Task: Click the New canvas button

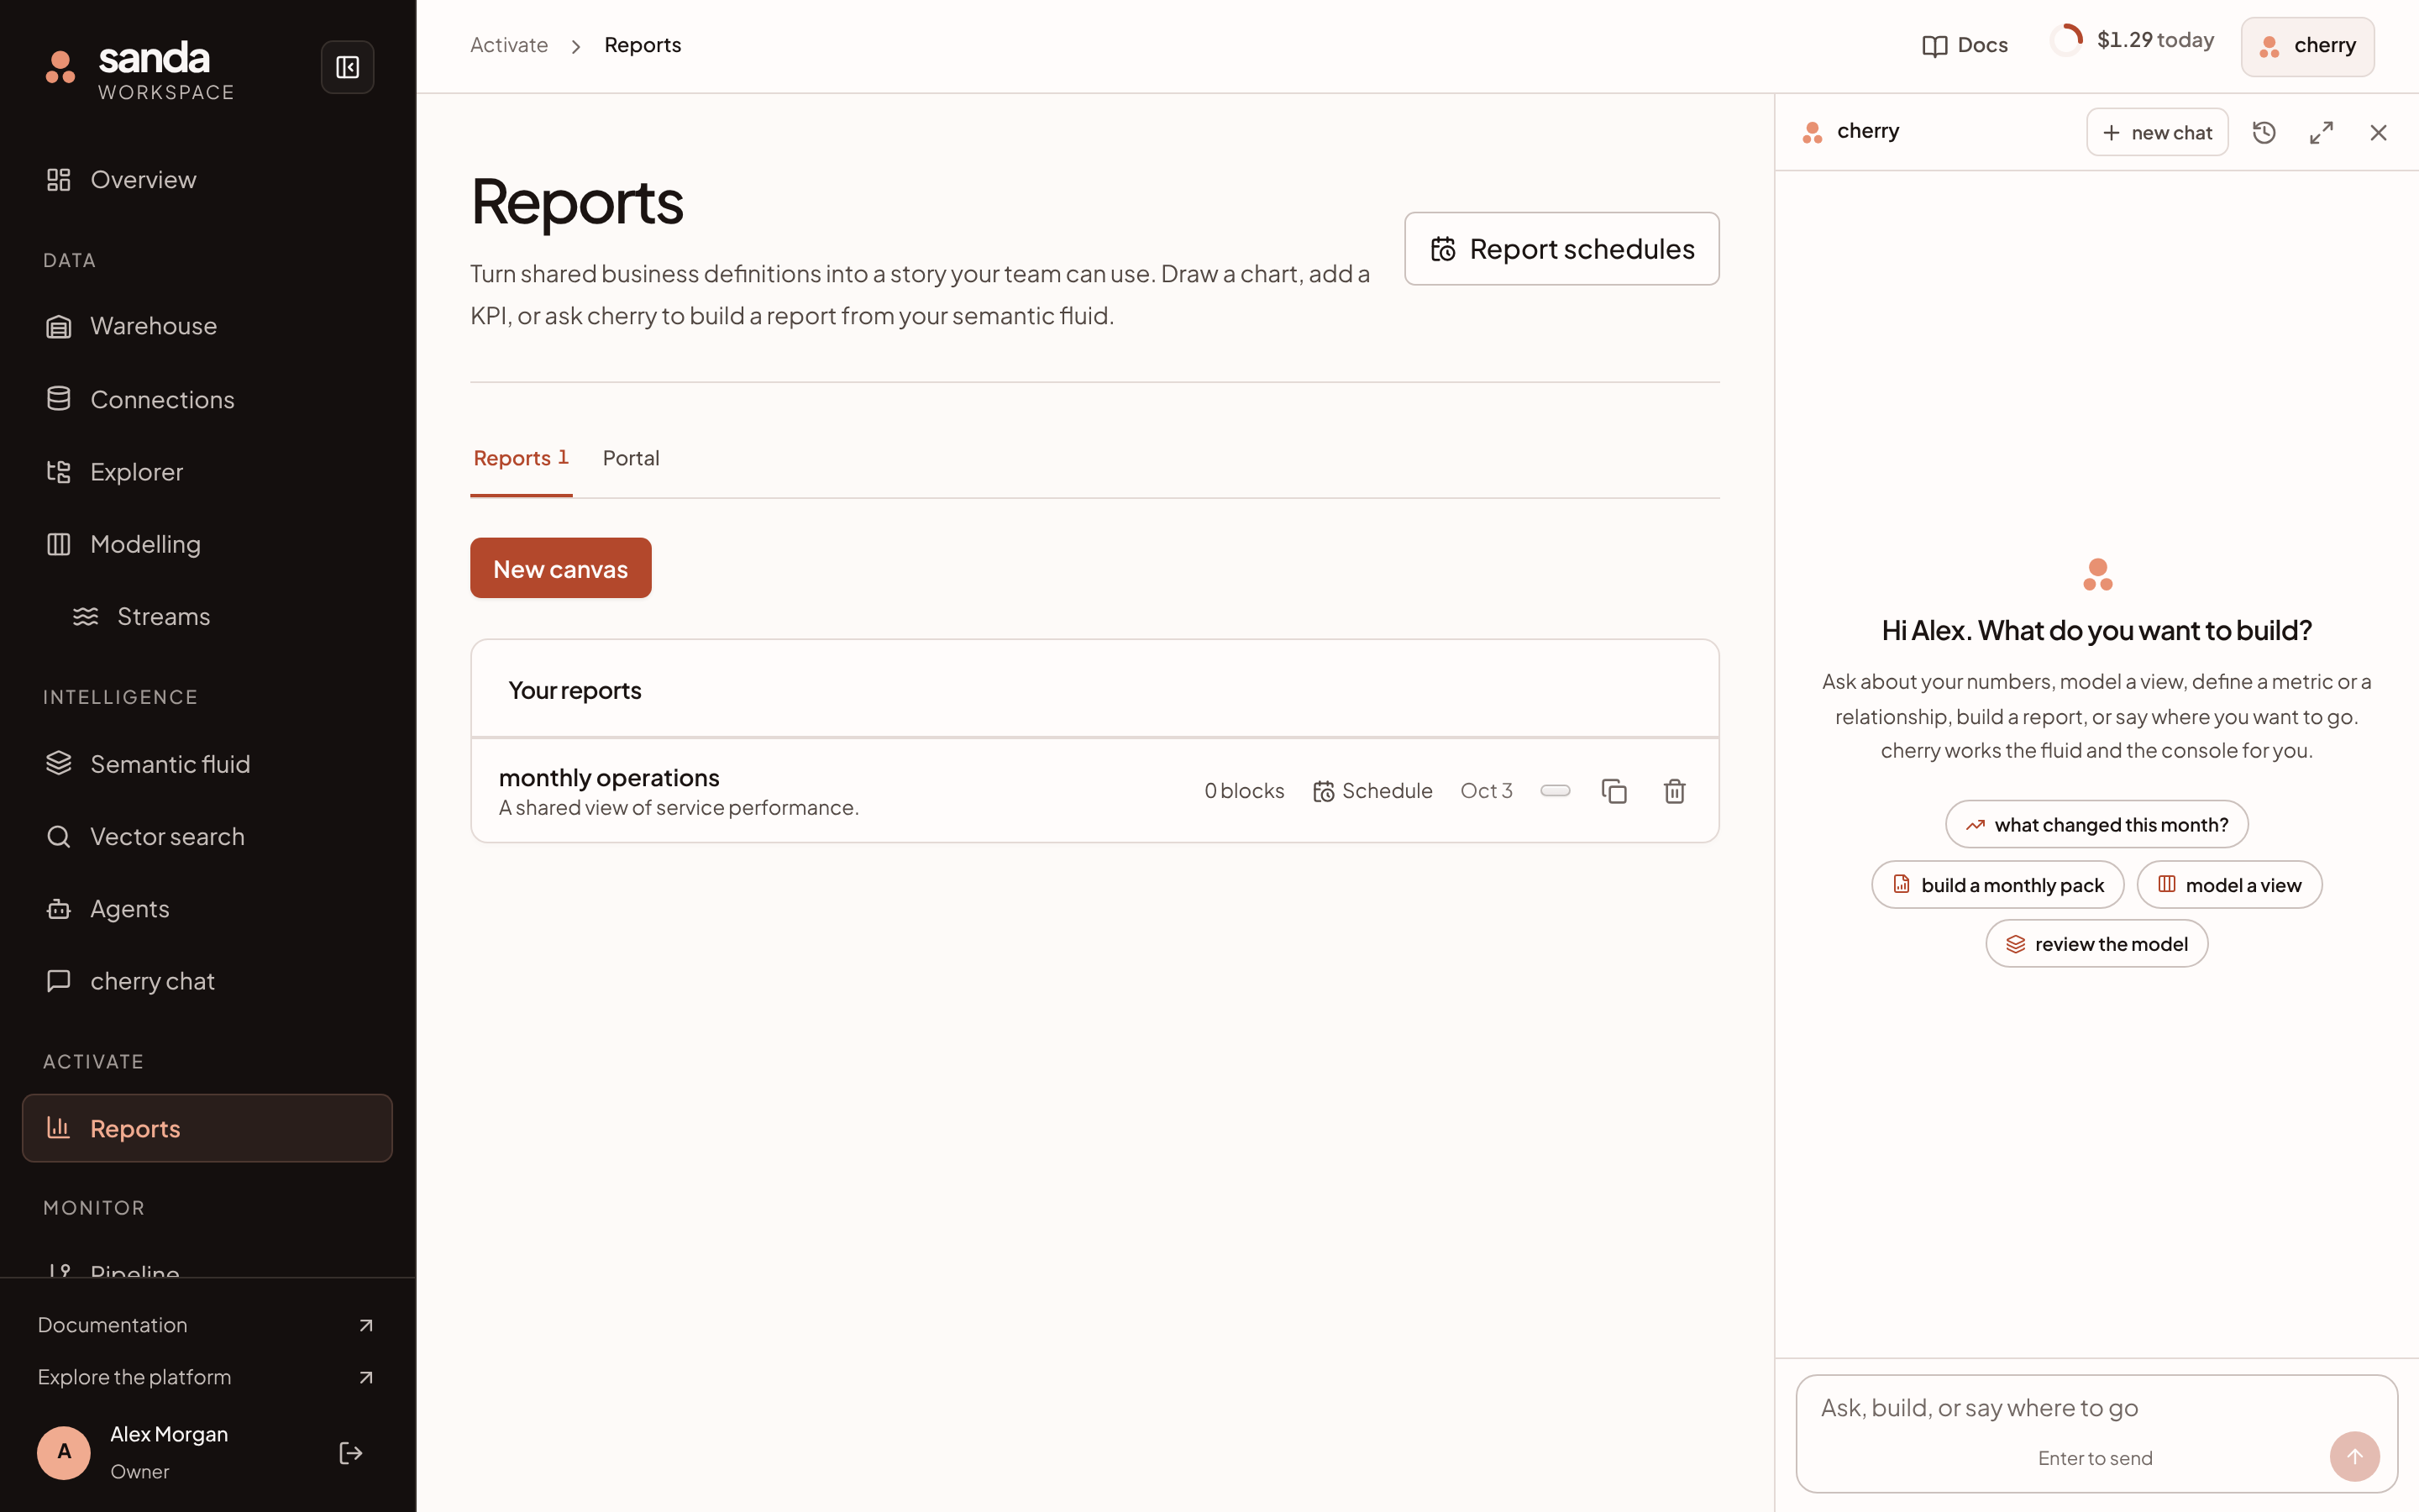Action: (561, 568)
